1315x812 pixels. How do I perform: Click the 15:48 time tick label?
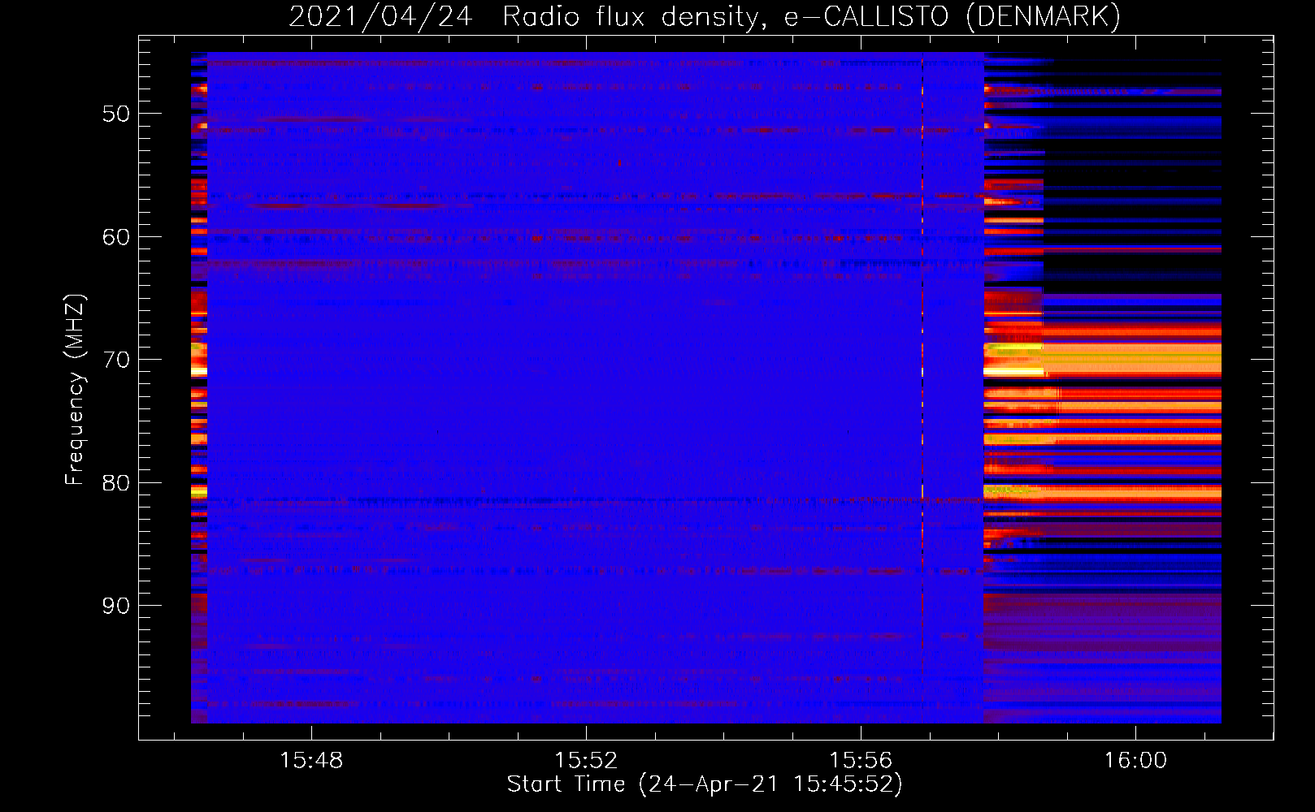pos(311,761)
